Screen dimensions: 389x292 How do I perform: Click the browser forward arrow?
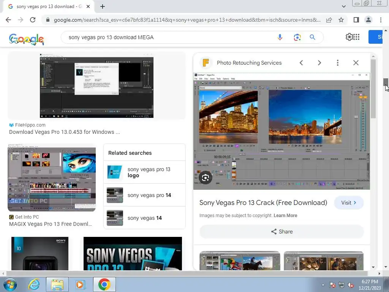21,20
